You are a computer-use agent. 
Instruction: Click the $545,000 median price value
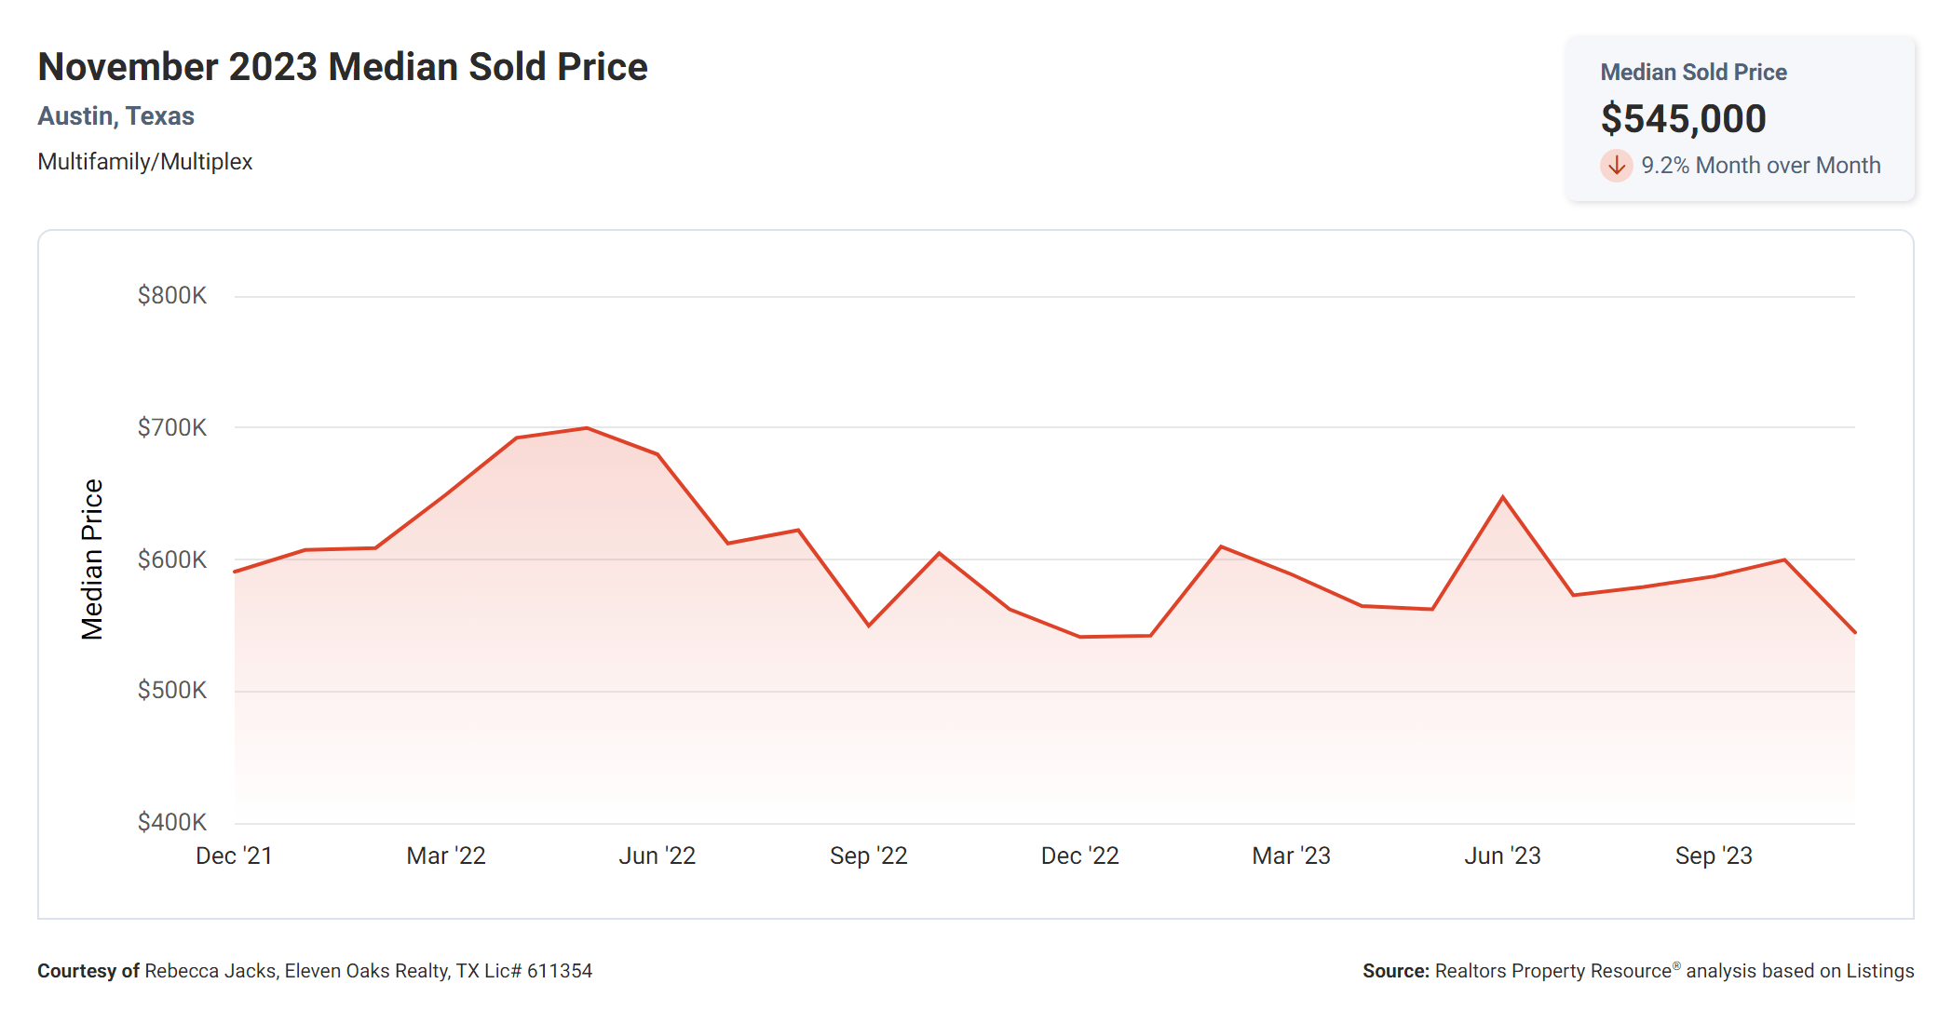[1683, 119]
